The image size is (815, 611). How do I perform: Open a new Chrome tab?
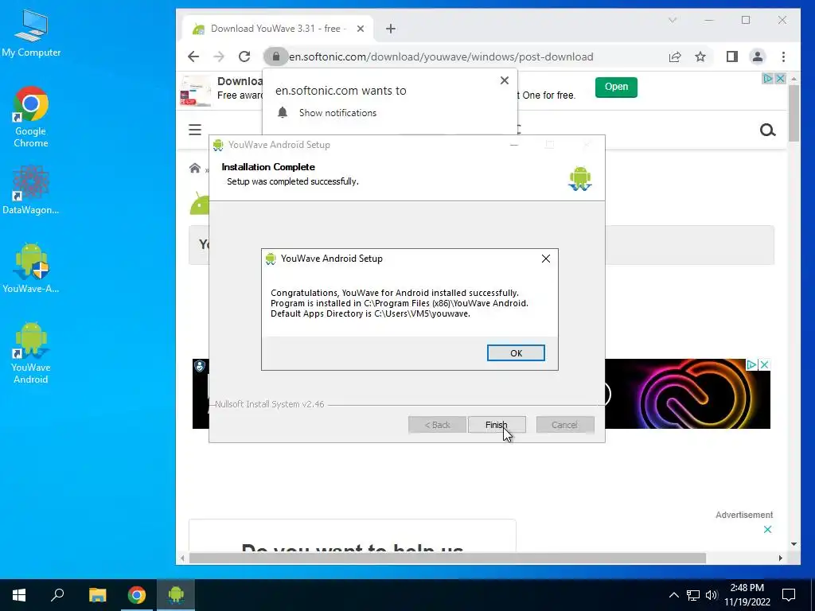(391, 29)
